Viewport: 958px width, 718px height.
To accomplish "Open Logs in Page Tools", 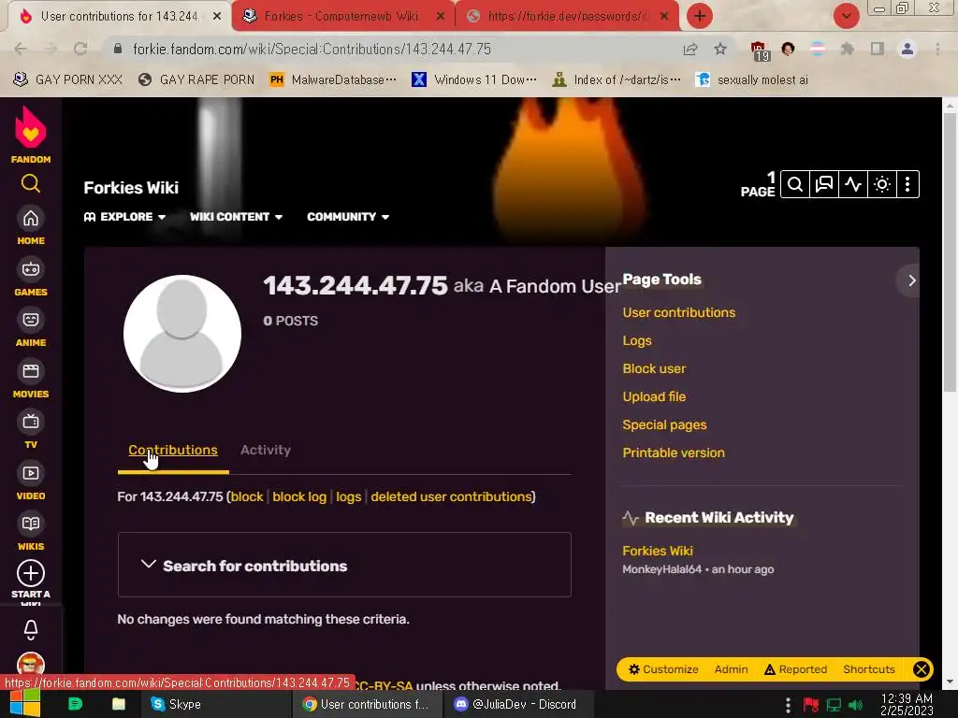I will pos(636,340).
